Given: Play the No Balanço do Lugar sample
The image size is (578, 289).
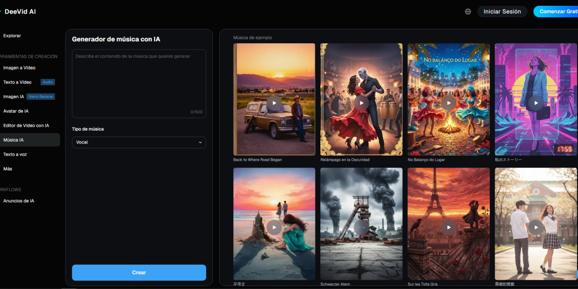Looking at the screenshot, I should coord(448,103).
